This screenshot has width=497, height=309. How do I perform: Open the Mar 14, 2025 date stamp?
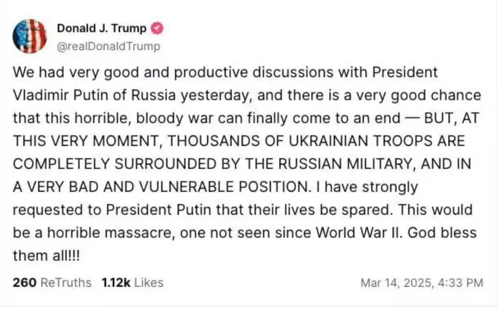(x=396, y=282)
